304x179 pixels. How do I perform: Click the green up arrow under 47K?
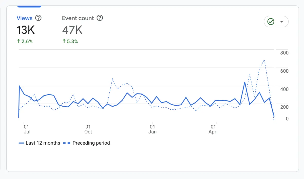point(64,41)
